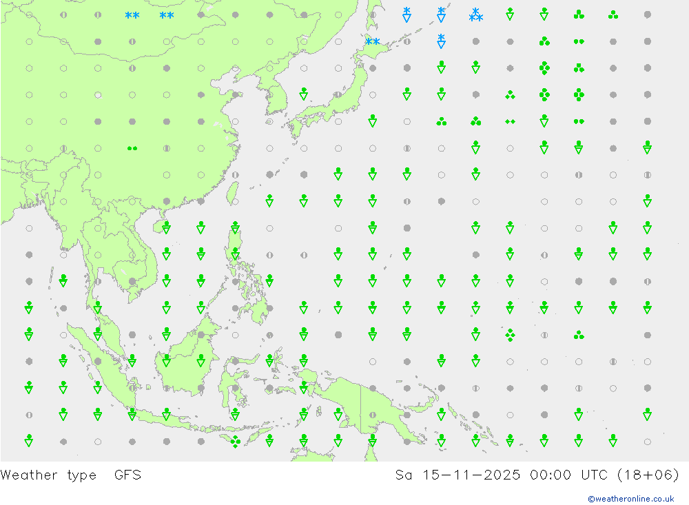The width and height of the screenshot is (689, 505).
Task: Click the blue triple-snowflake symbol in the top row
Action: coord(475,14)
